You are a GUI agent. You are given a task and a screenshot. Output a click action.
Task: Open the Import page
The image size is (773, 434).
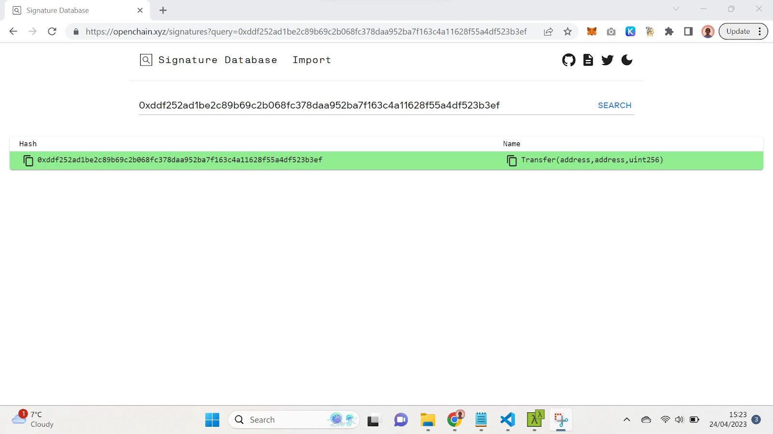tap(312, 60)
